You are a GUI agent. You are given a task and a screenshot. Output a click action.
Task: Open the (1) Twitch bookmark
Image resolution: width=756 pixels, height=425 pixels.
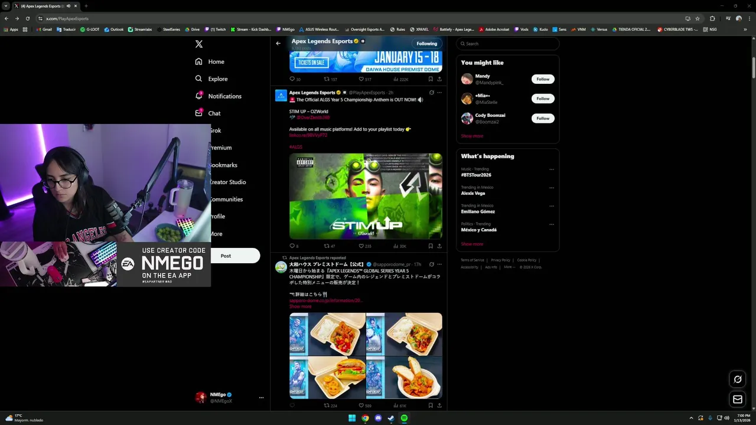[x=215, y=29]
